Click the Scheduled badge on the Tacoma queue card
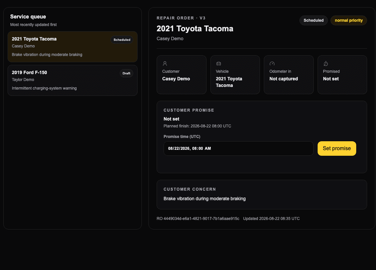The image size is (376, 270). tap(122, 40)
